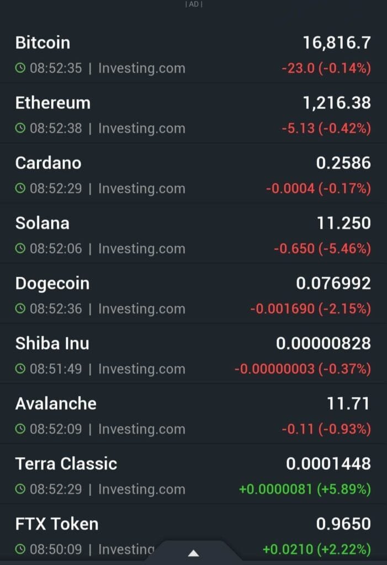The image size is (387, 565).
Task: Click the AD label at top
Action: coord(194,4)
